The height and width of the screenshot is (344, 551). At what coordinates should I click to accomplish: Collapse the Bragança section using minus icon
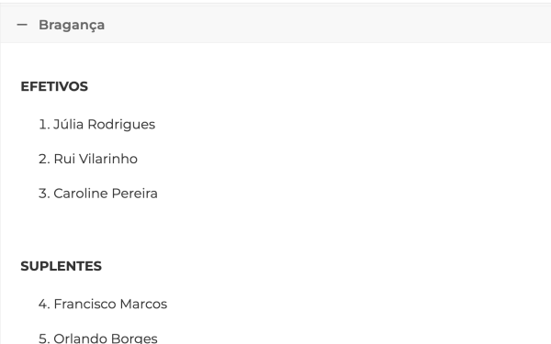22,25
